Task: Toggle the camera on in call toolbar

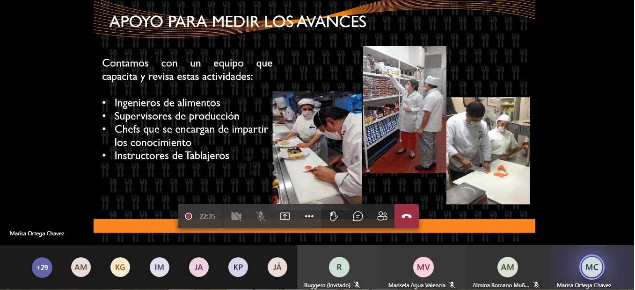Action: (x=236, y=216)
